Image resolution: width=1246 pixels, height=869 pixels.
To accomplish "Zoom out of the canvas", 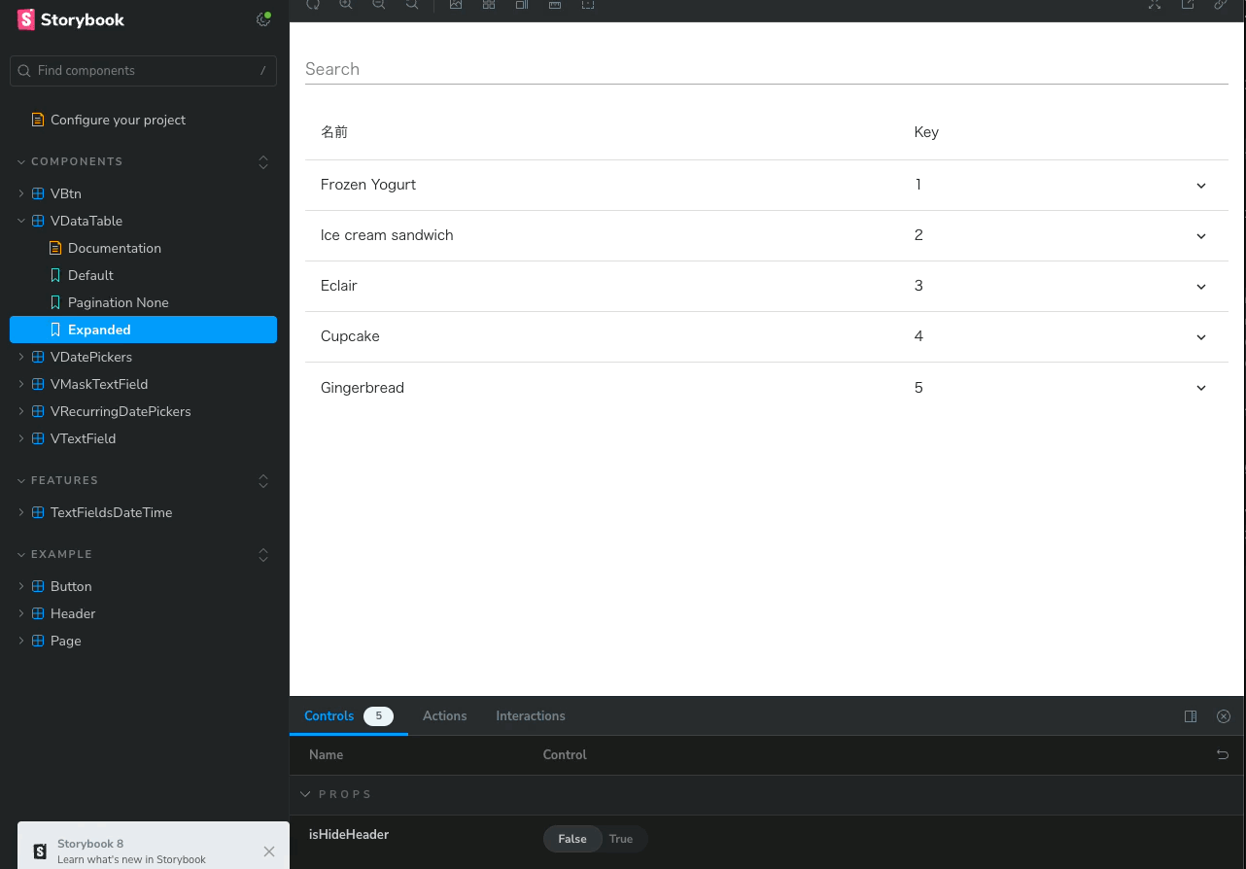I will coord(378,6).
